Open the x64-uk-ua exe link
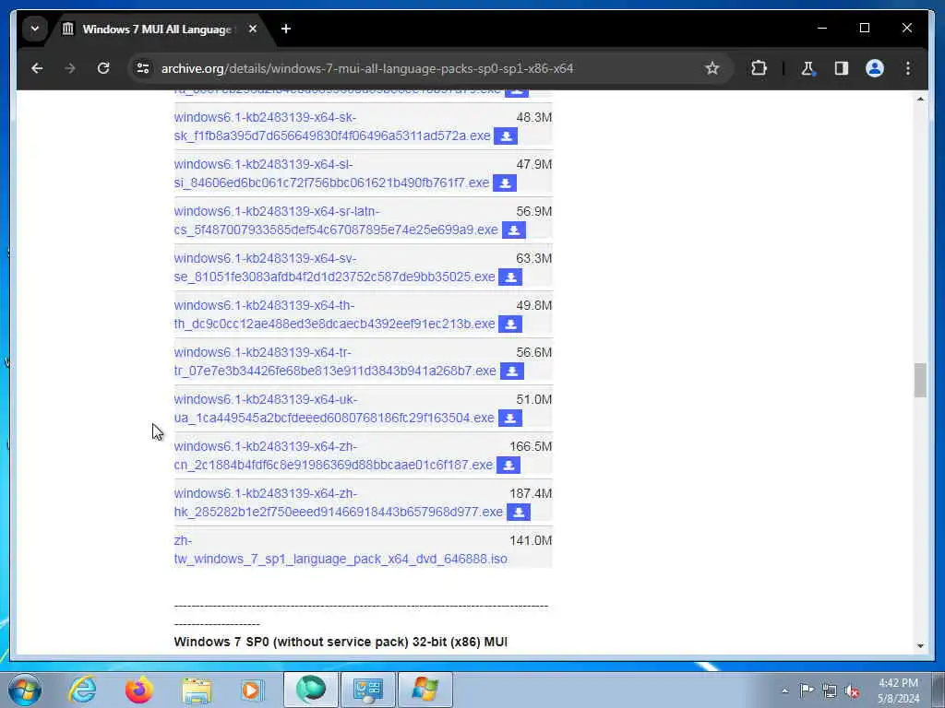 pyautogui.click(x=334, y=408)
